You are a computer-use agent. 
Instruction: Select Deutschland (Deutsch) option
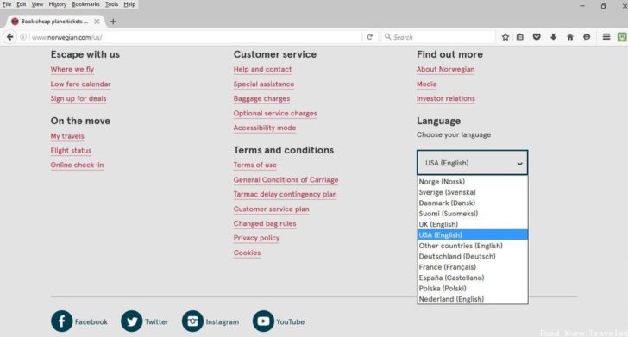(x=472, y=256)
